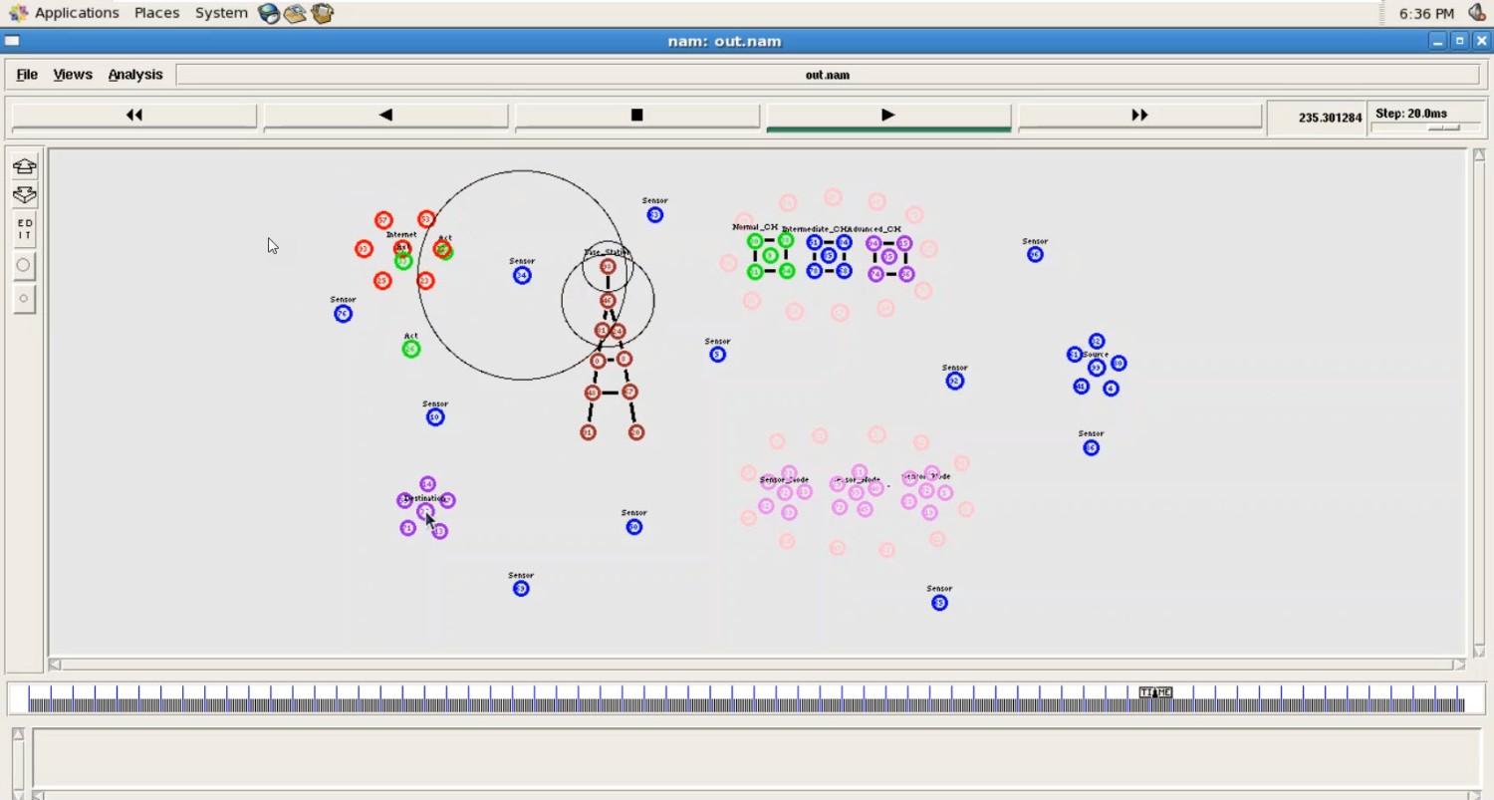Click the zoom out down-arrow icon
Screen dimensions: 1494x800
tap(24, 195)
